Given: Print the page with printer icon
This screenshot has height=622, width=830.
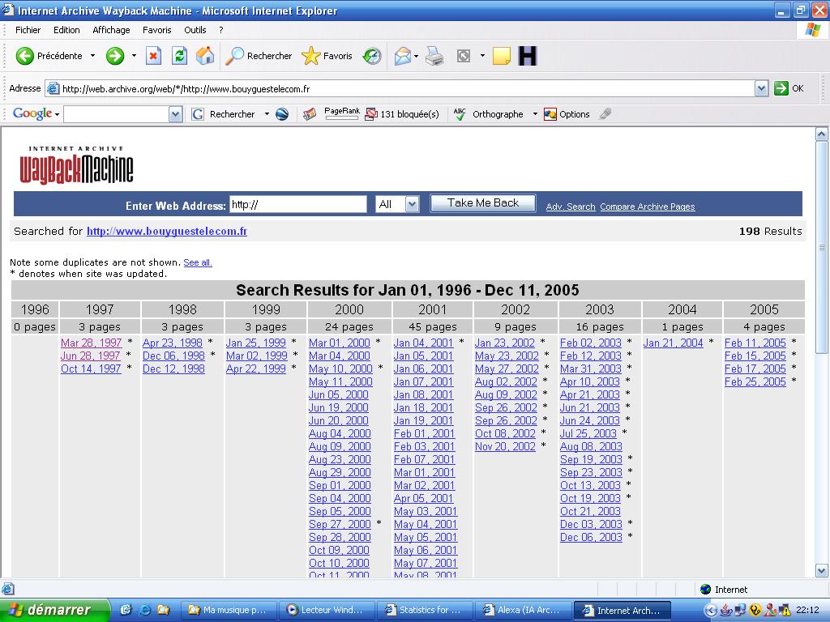Looking at the screenshot, I should click(x=434, y=56).
